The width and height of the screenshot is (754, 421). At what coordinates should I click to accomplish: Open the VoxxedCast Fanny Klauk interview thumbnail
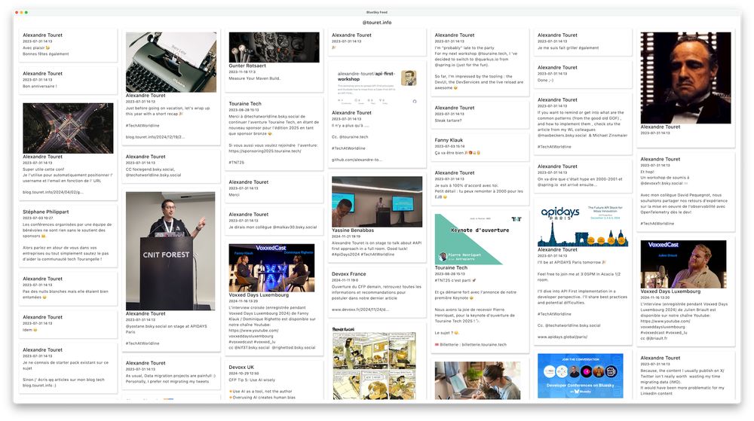[x=271, y=268]
